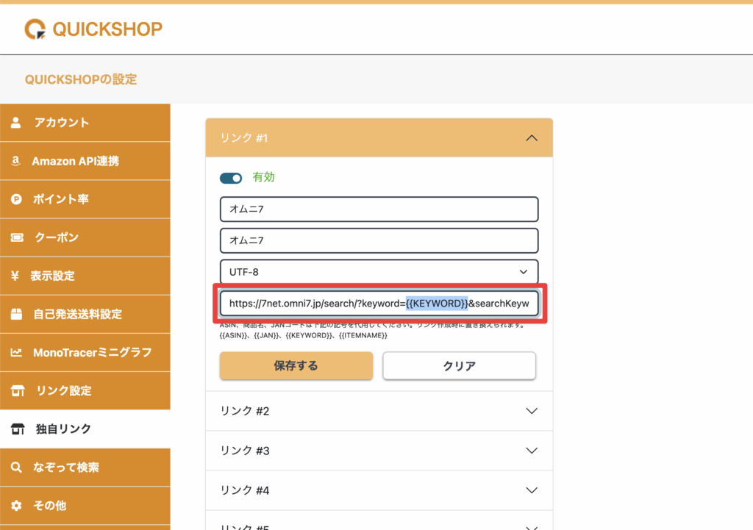753x530 pixels.
Task: Click the MonoTracer chart icon
Action: 16,352
